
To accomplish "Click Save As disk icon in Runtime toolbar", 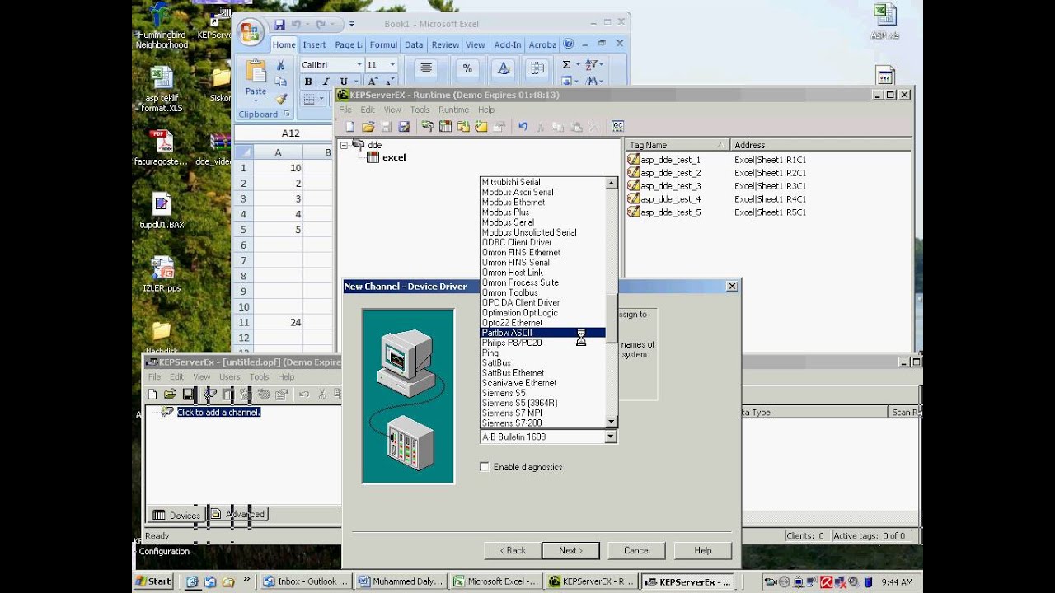I will pyautogui.click(x=404, y=127).
